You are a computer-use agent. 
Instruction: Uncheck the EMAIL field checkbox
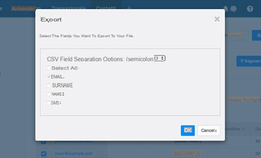(49, 77)
